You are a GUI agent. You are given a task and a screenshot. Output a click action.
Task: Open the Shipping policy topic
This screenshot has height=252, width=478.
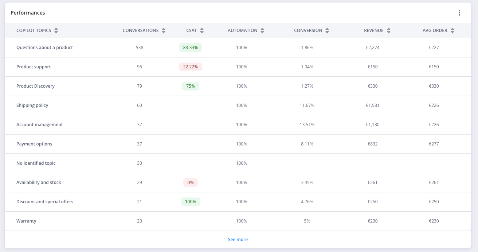[32, 105]
